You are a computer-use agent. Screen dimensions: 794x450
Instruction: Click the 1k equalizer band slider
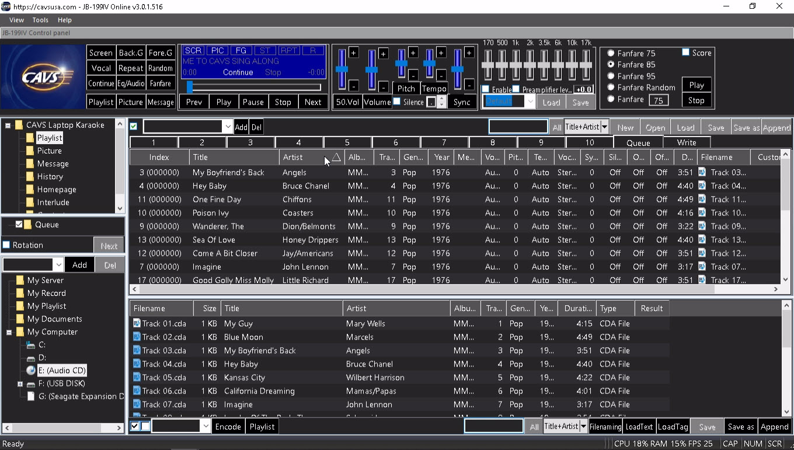tap(516, 64)
